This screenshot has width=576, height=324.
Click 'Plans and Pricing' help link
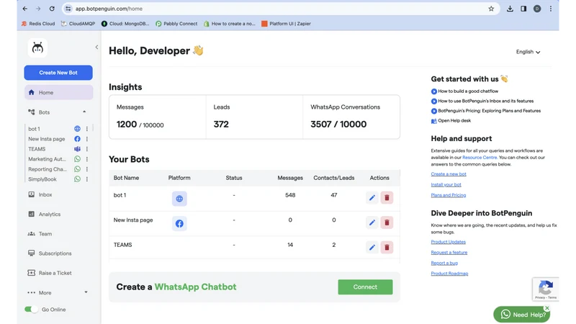tap(448, 195)
